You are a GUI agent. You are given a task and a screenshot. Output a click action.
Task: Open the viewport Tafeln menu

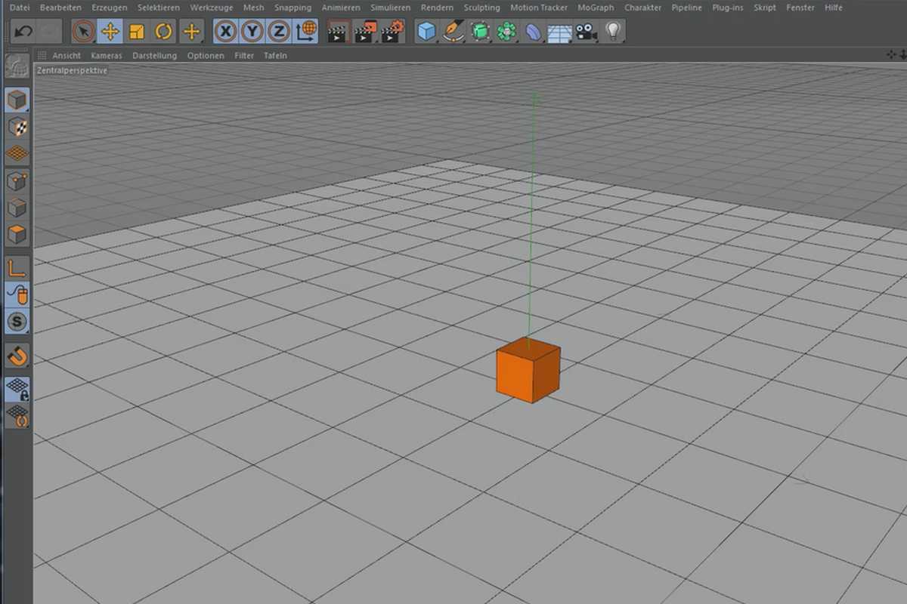[275, 56]
